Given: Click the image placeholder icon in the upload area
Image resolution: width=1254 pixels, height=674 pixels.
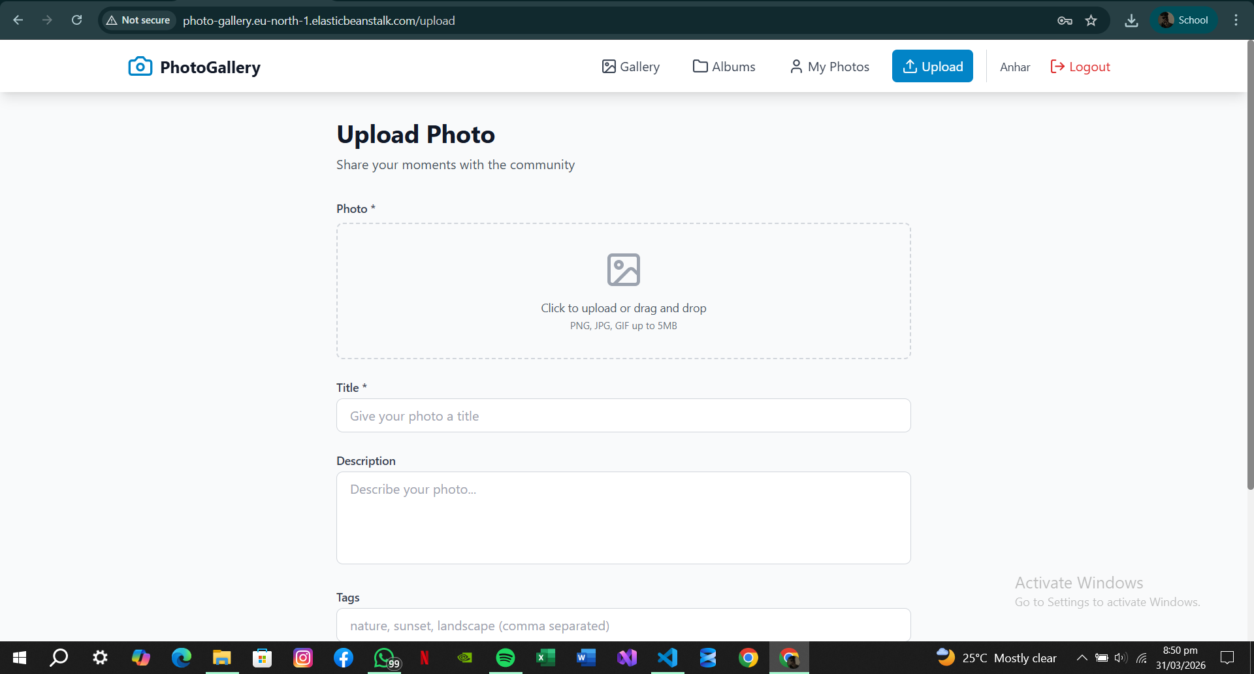Looking at the screenshot, I should (623, 270).
